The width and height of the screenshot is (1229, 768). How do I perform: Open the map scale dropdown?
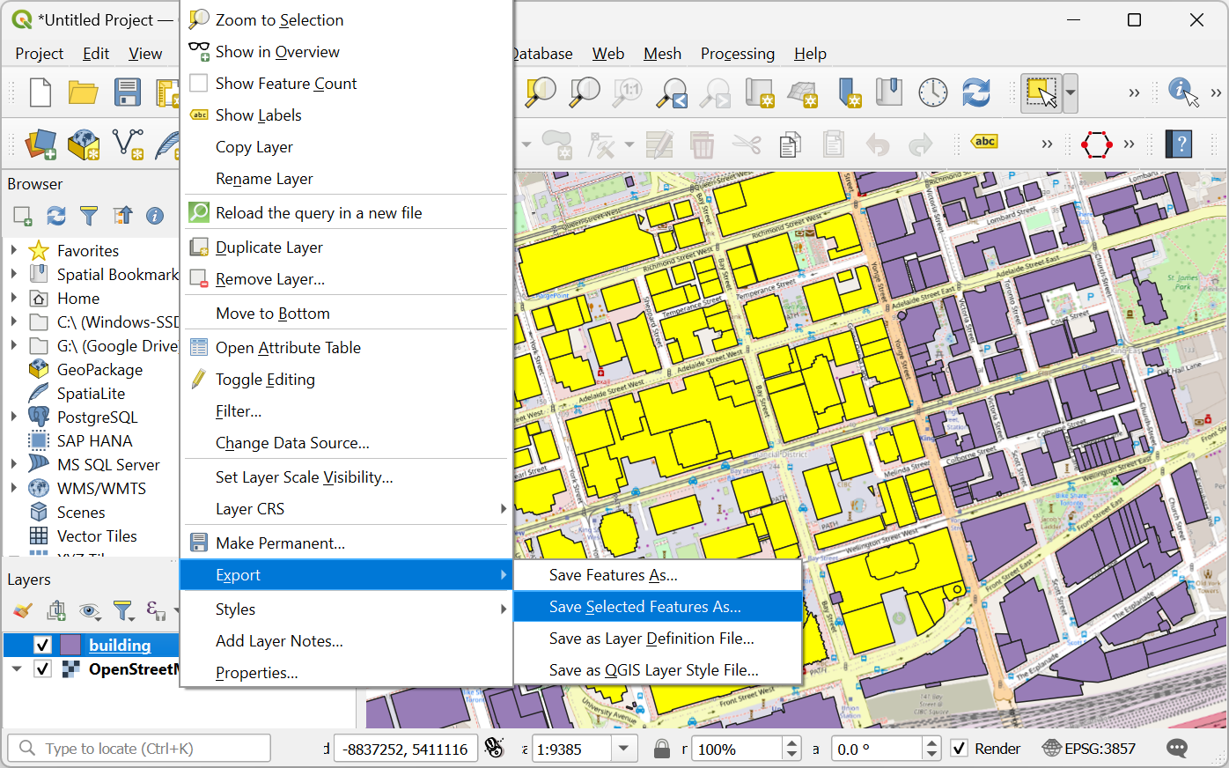(x=624, y=749)
